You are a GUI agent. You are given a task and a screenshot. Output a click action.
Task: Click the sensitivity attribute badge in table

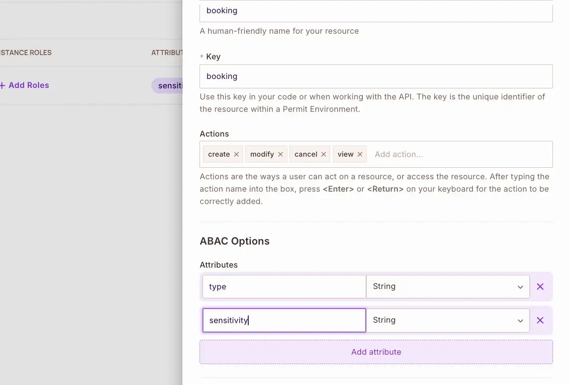[170, 86]
